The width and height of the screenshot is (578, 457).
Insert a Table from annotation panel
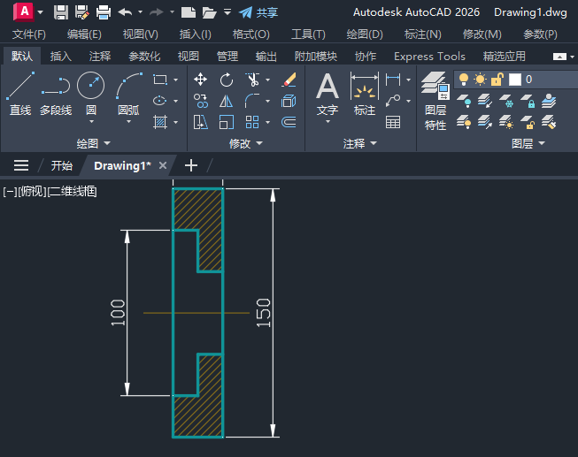click(x=393, y=122)
